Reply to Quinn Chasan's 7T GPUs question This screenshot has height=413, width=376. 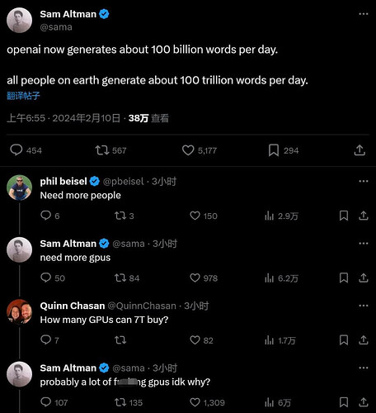45,340
